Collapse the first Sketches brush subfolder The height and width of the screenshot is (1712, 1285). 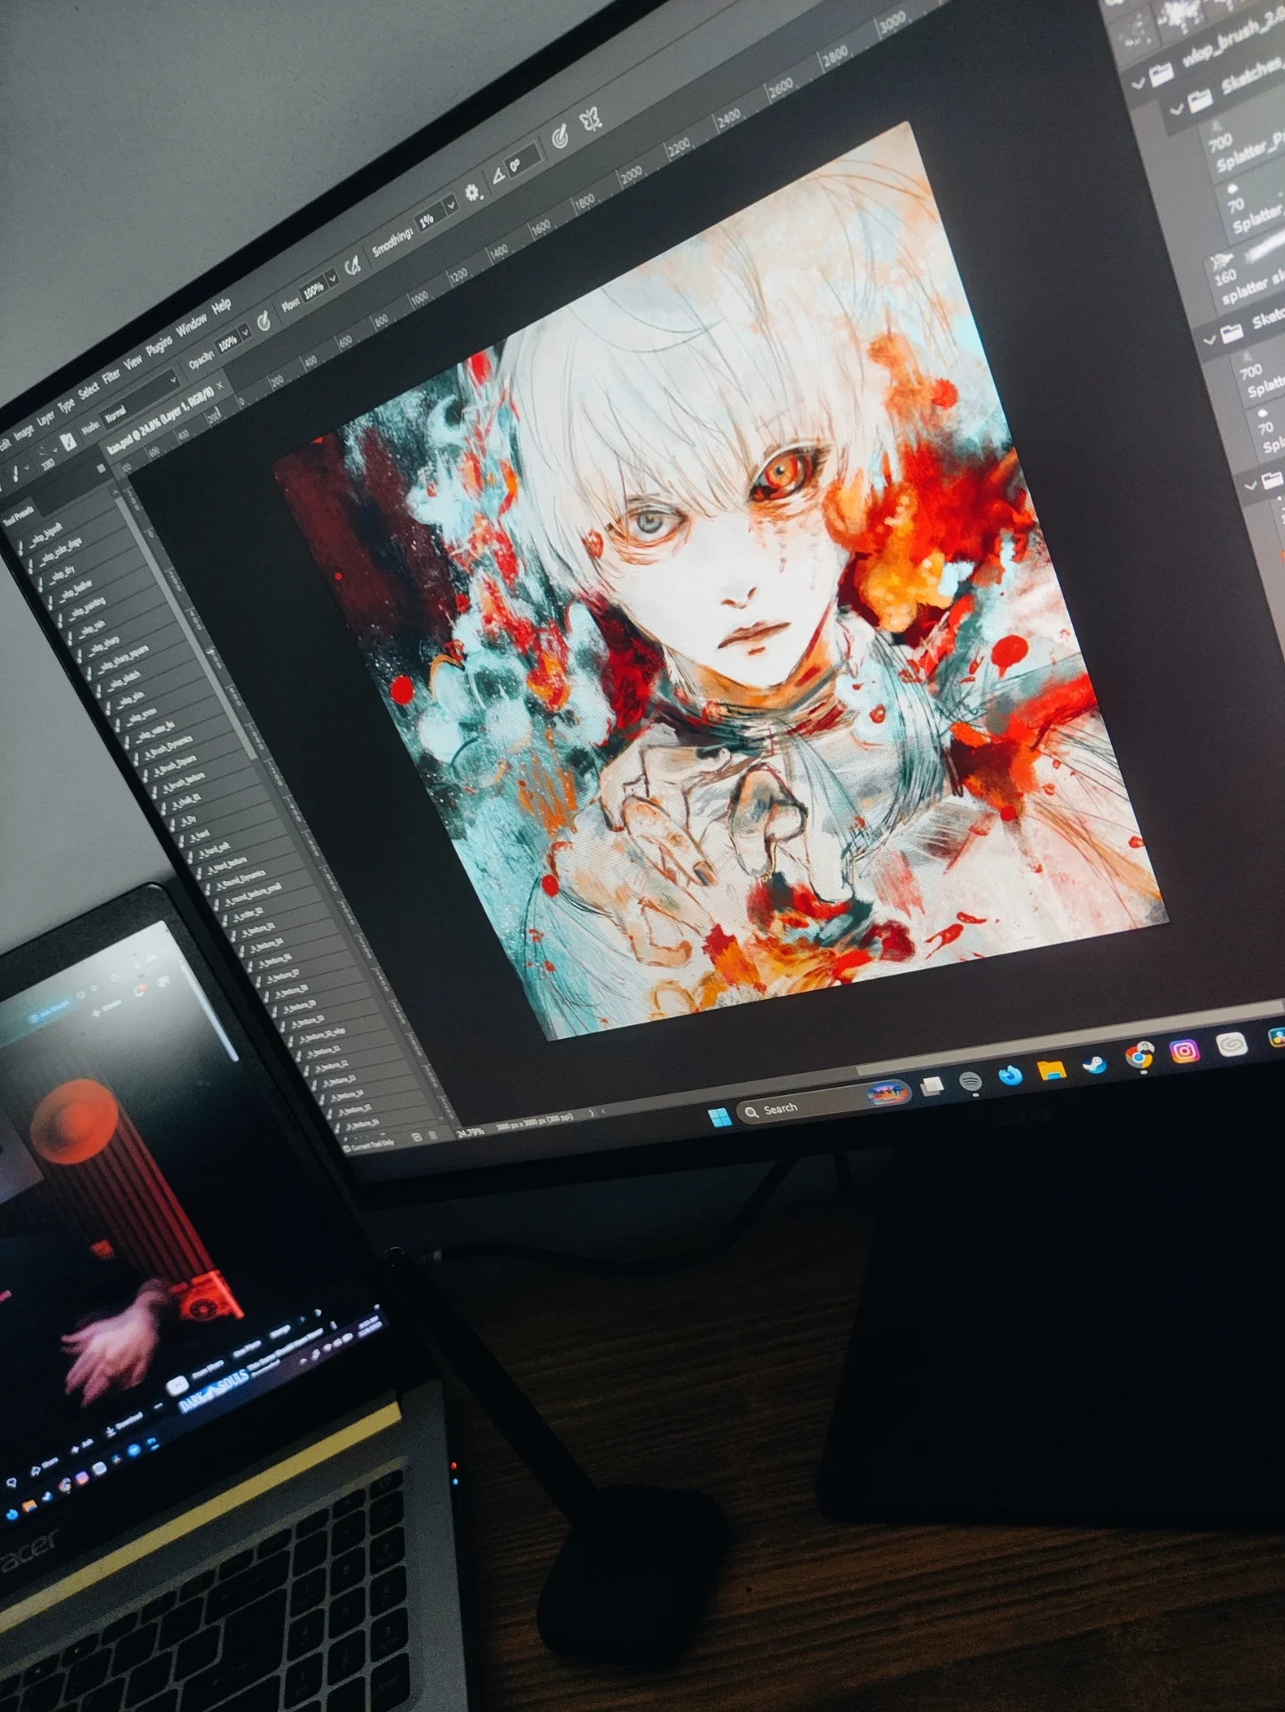point(1177,109)
